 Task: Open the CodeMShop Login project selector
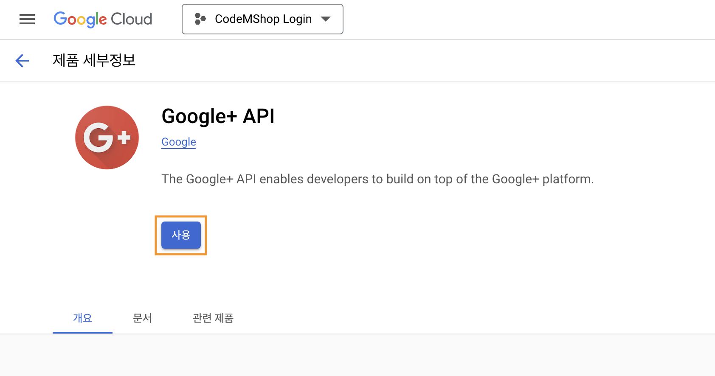262,19
